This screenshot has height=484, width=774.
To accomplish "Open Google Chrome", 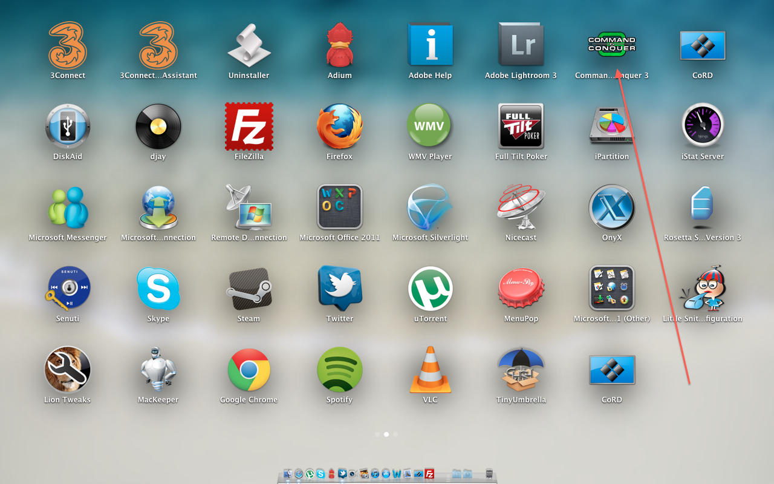I will pyautogui.click(x=249, y=370).
